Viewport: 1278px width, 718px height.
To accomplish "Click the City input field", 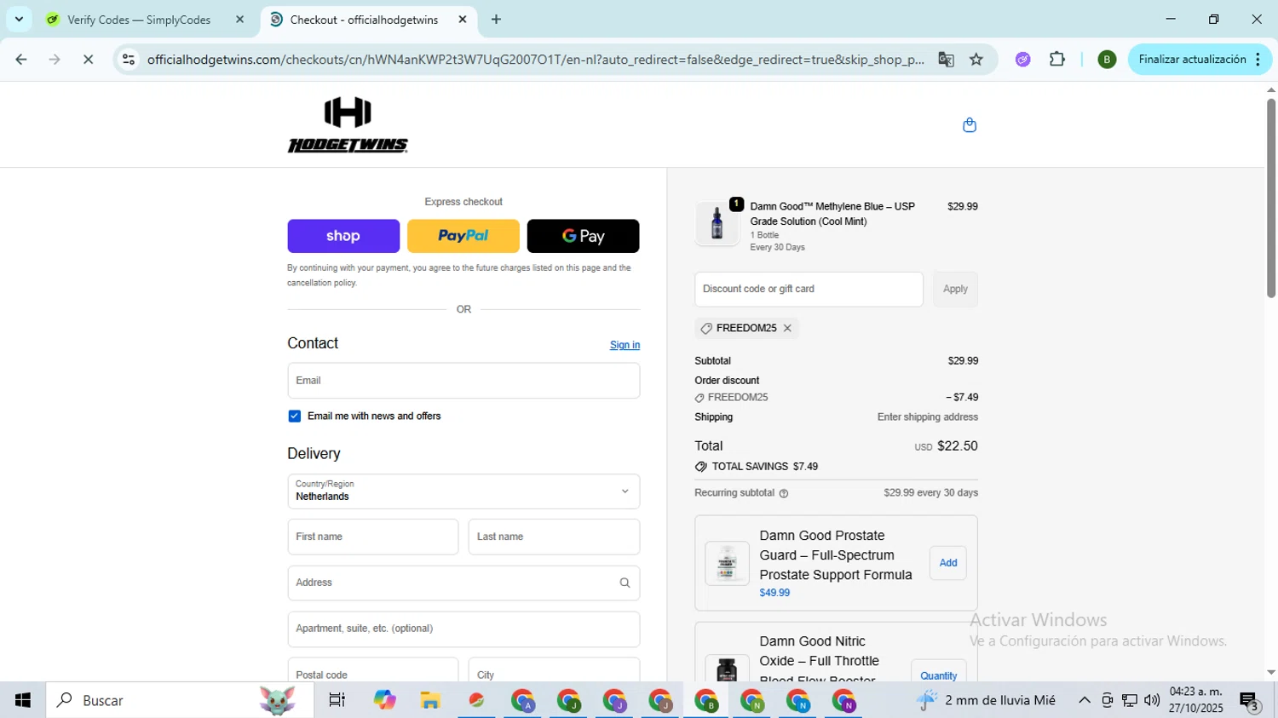I will [554, 669].
